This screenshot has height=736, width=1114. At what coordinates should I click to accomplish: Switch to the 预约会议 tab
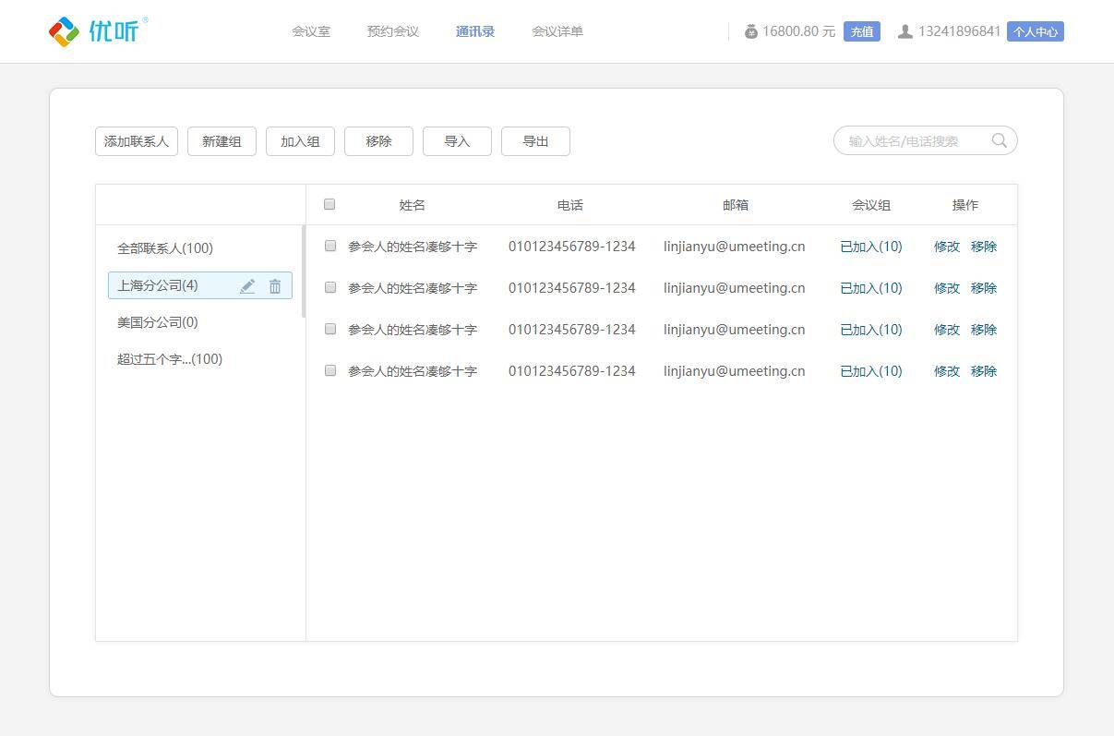393,31
